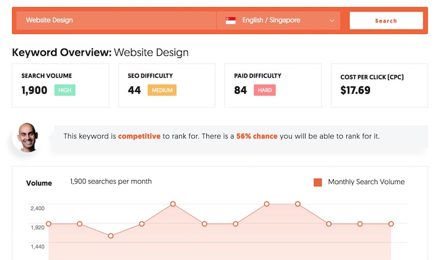Screen dimensions: 439x260
Task: Click the Cost Per Click $17.69 card
Action: point(379,85)
